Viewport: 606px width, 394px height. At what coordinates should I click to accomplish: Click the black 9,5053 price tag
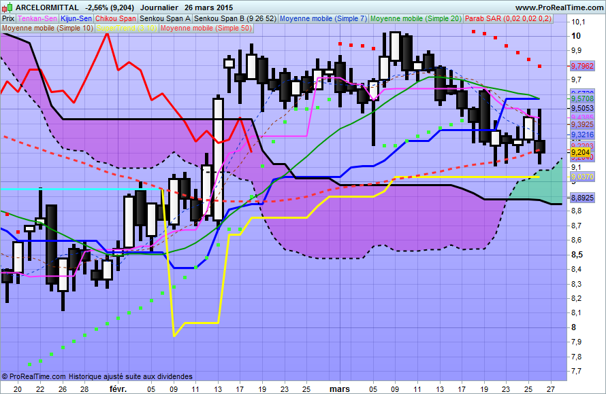point(582,108)
